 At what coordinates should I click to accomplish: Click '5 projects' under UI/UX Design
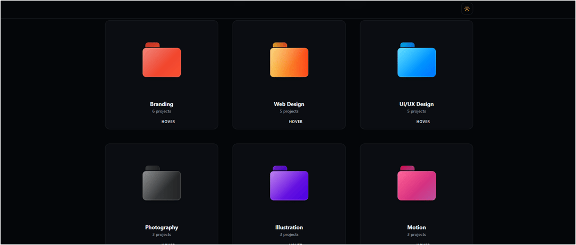(x=417, y=111)
